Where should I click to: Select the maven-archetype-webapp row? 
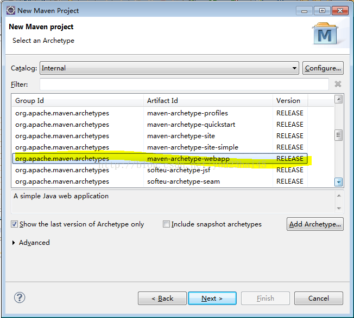point(160,159)
